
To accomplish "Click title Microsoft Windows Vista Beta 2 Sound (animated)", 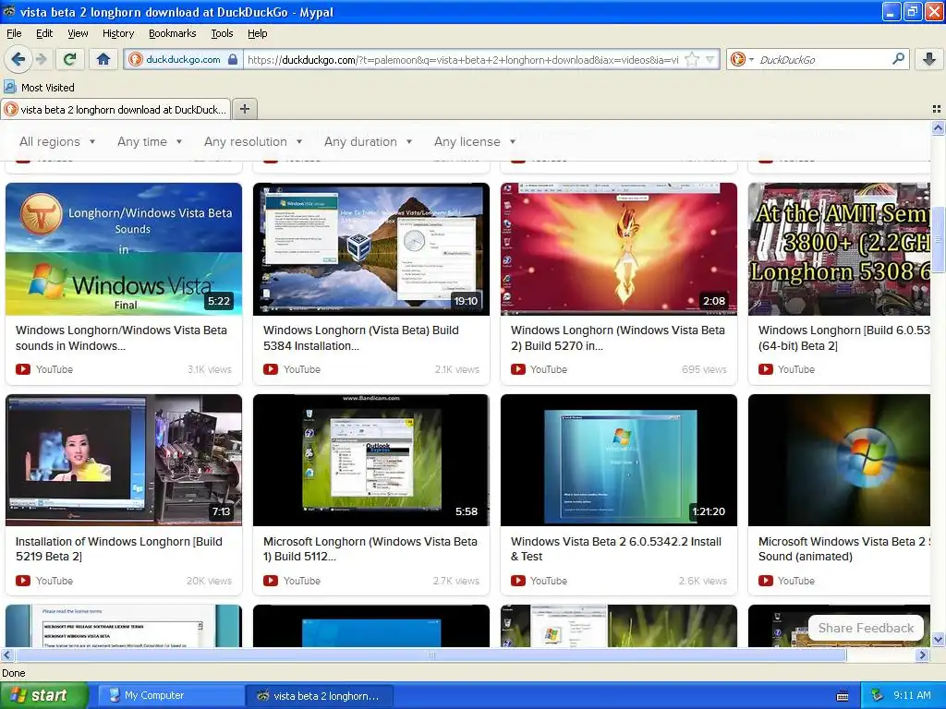I will pyautogui.click(x=843, y=548).
